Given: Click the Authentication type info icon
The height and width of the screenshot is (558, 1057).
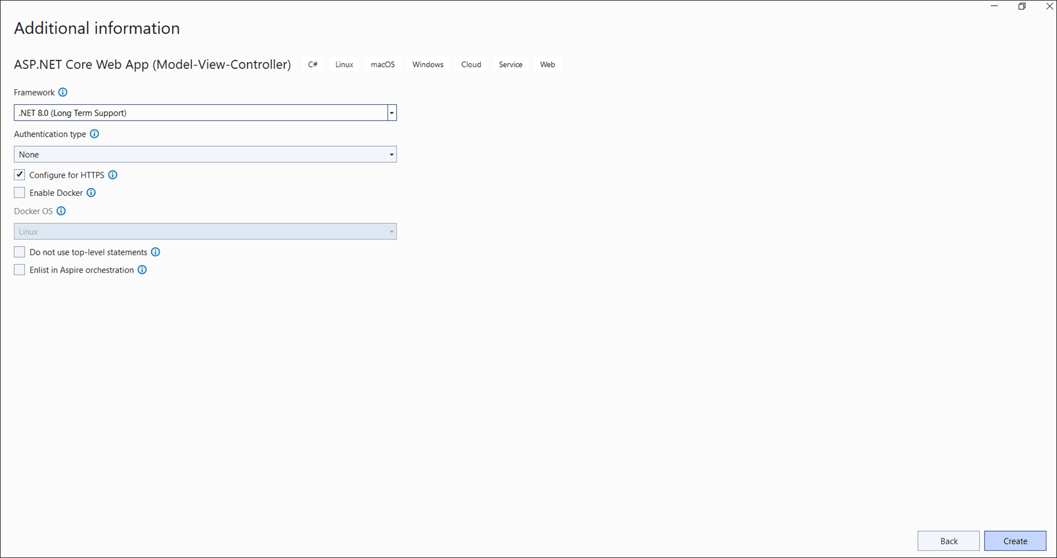Looking at the screenshot, I should (94, 134).
